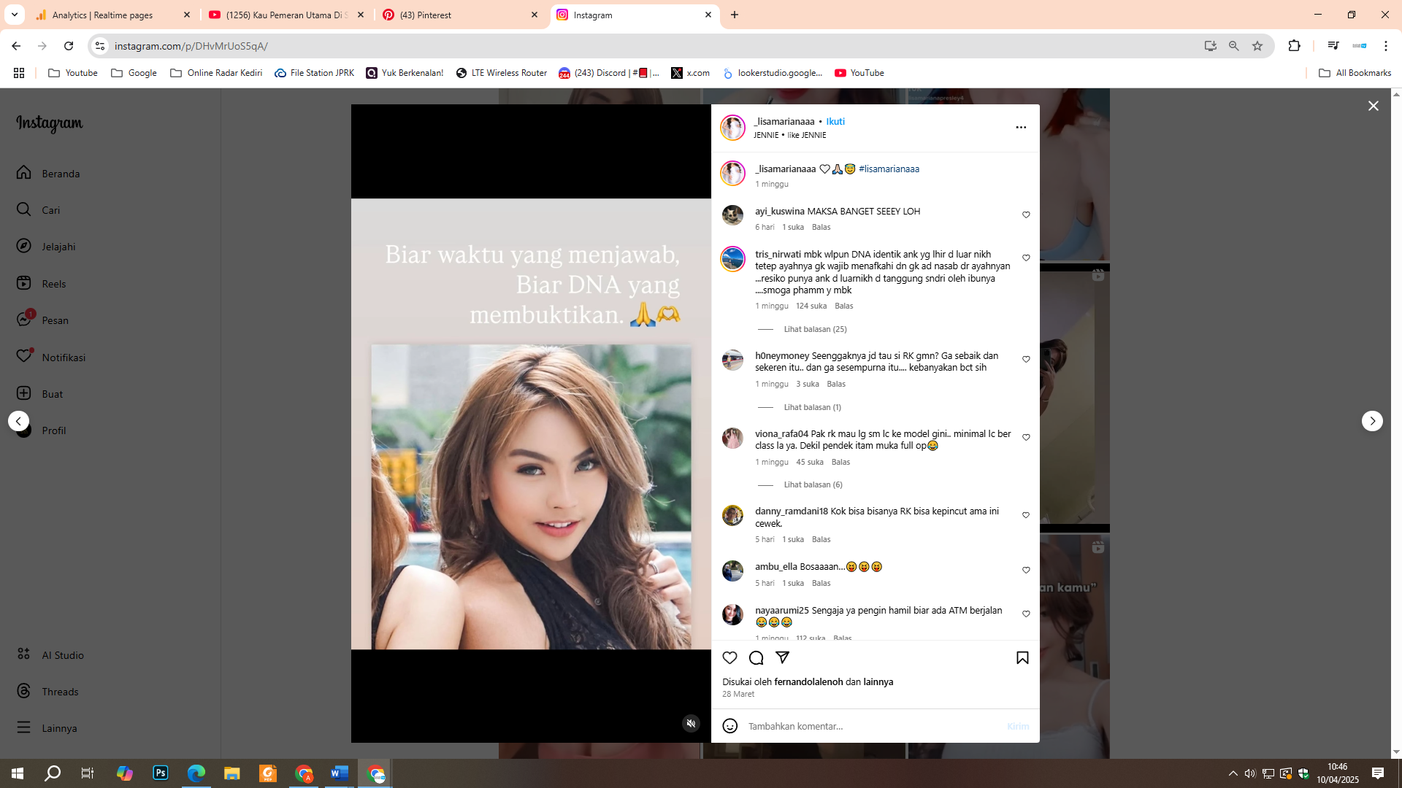Expand Lihat balasan (25) replies

pos(815,329)
